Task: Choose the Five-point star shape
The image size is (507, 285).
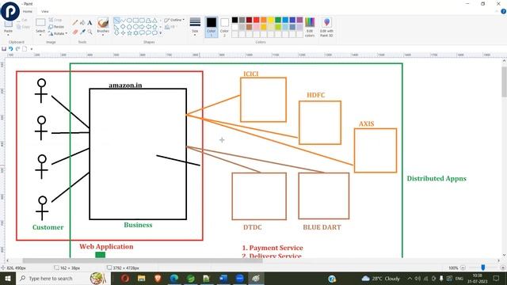Action: (129, 32)
